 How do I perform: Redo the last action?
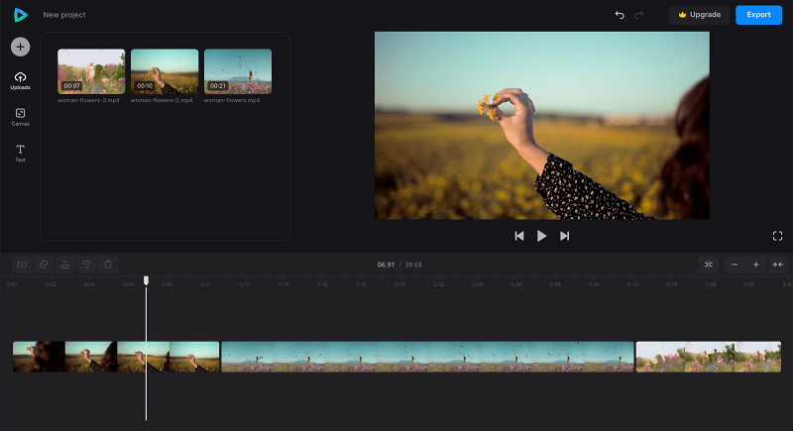point(638,15)
